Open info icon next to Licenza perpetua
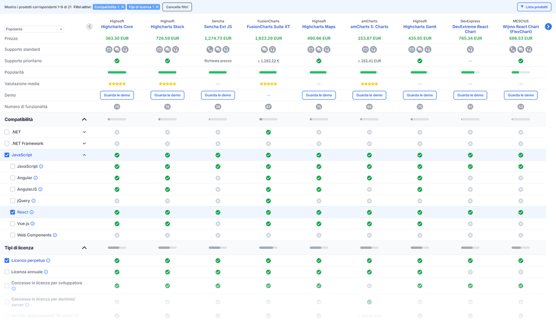The width and height of the screenshot is (556, 324). click(x=48, y=261)
